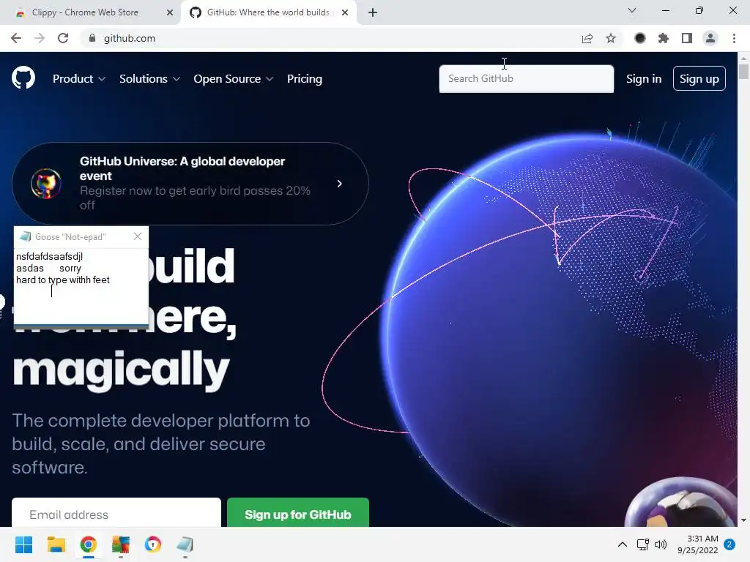Image resolution: width=750 pixels, height=562 pixels.
Task: Close the Goose Not-epad window
Action: 138,236
